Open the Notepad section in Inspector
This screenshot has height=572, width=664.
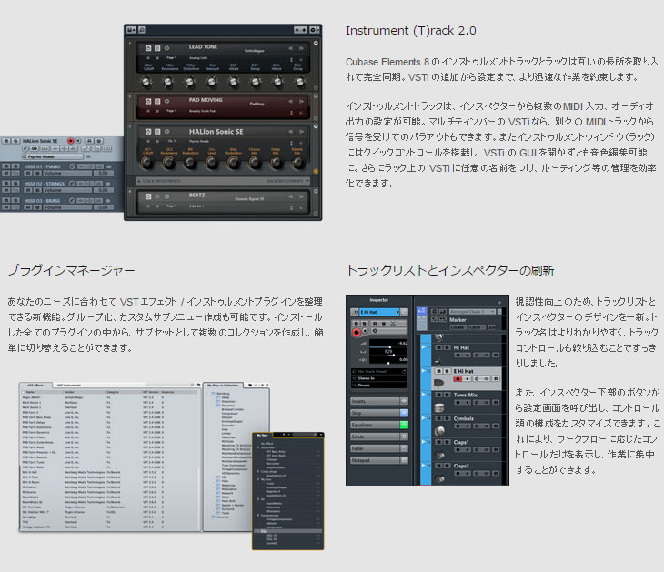379,460
